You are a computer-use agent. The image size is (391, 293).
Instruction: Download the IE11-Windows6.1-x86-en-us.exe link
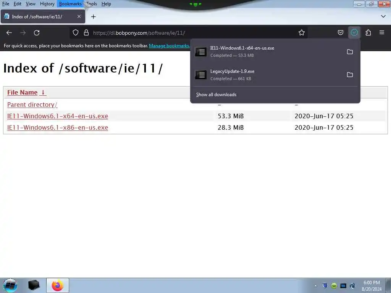pos(58,127)
